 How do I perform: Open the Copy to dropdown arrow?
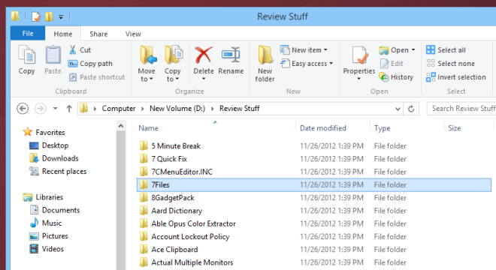(x=177, y=79)
